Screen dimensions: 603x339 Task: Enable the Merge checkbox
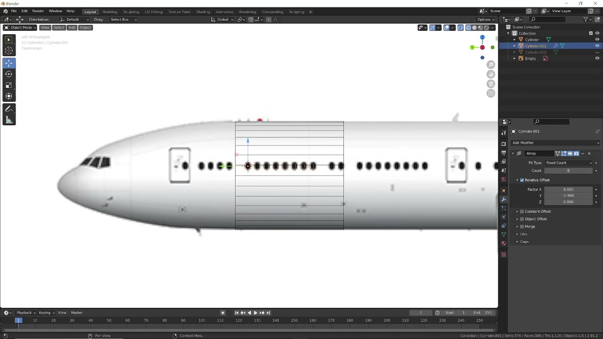[522, 226]
